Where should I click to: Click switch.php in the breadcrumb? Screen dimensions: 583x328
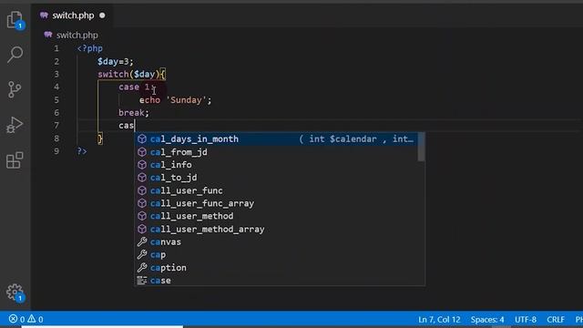[77, 36]
